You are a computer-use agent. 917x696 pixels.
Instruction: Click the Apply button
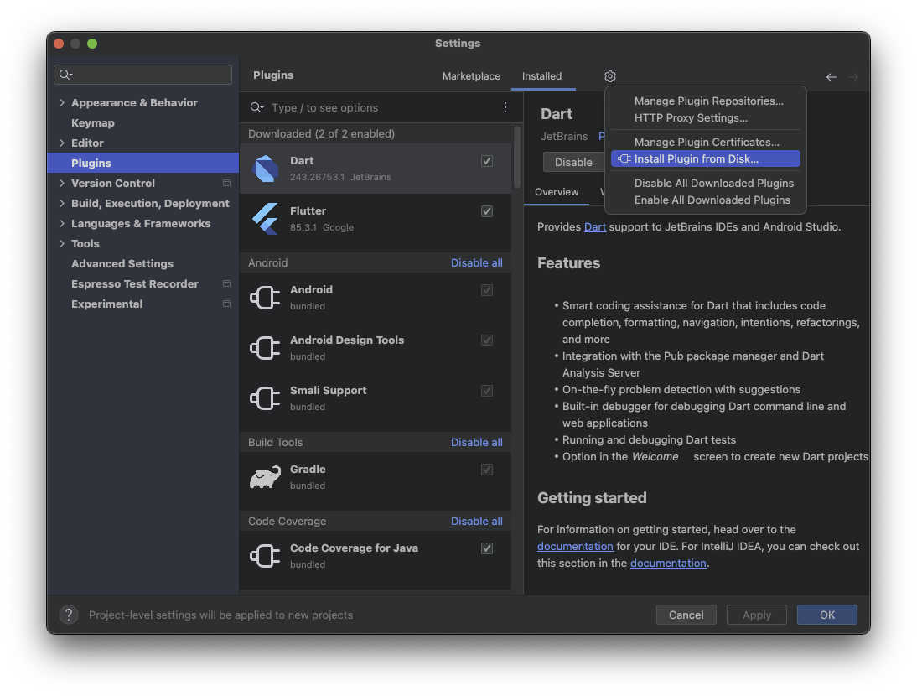[x=757, y=615]
